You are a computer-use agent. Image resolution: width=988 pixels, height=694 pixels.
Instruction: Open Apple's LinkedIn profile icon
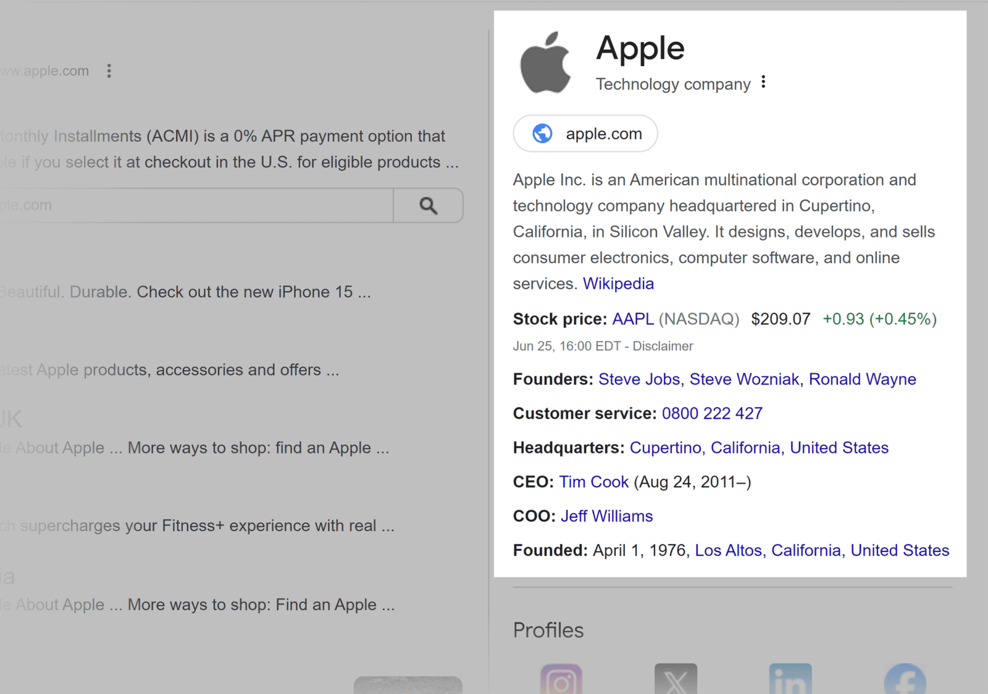[x=790, y=682]
